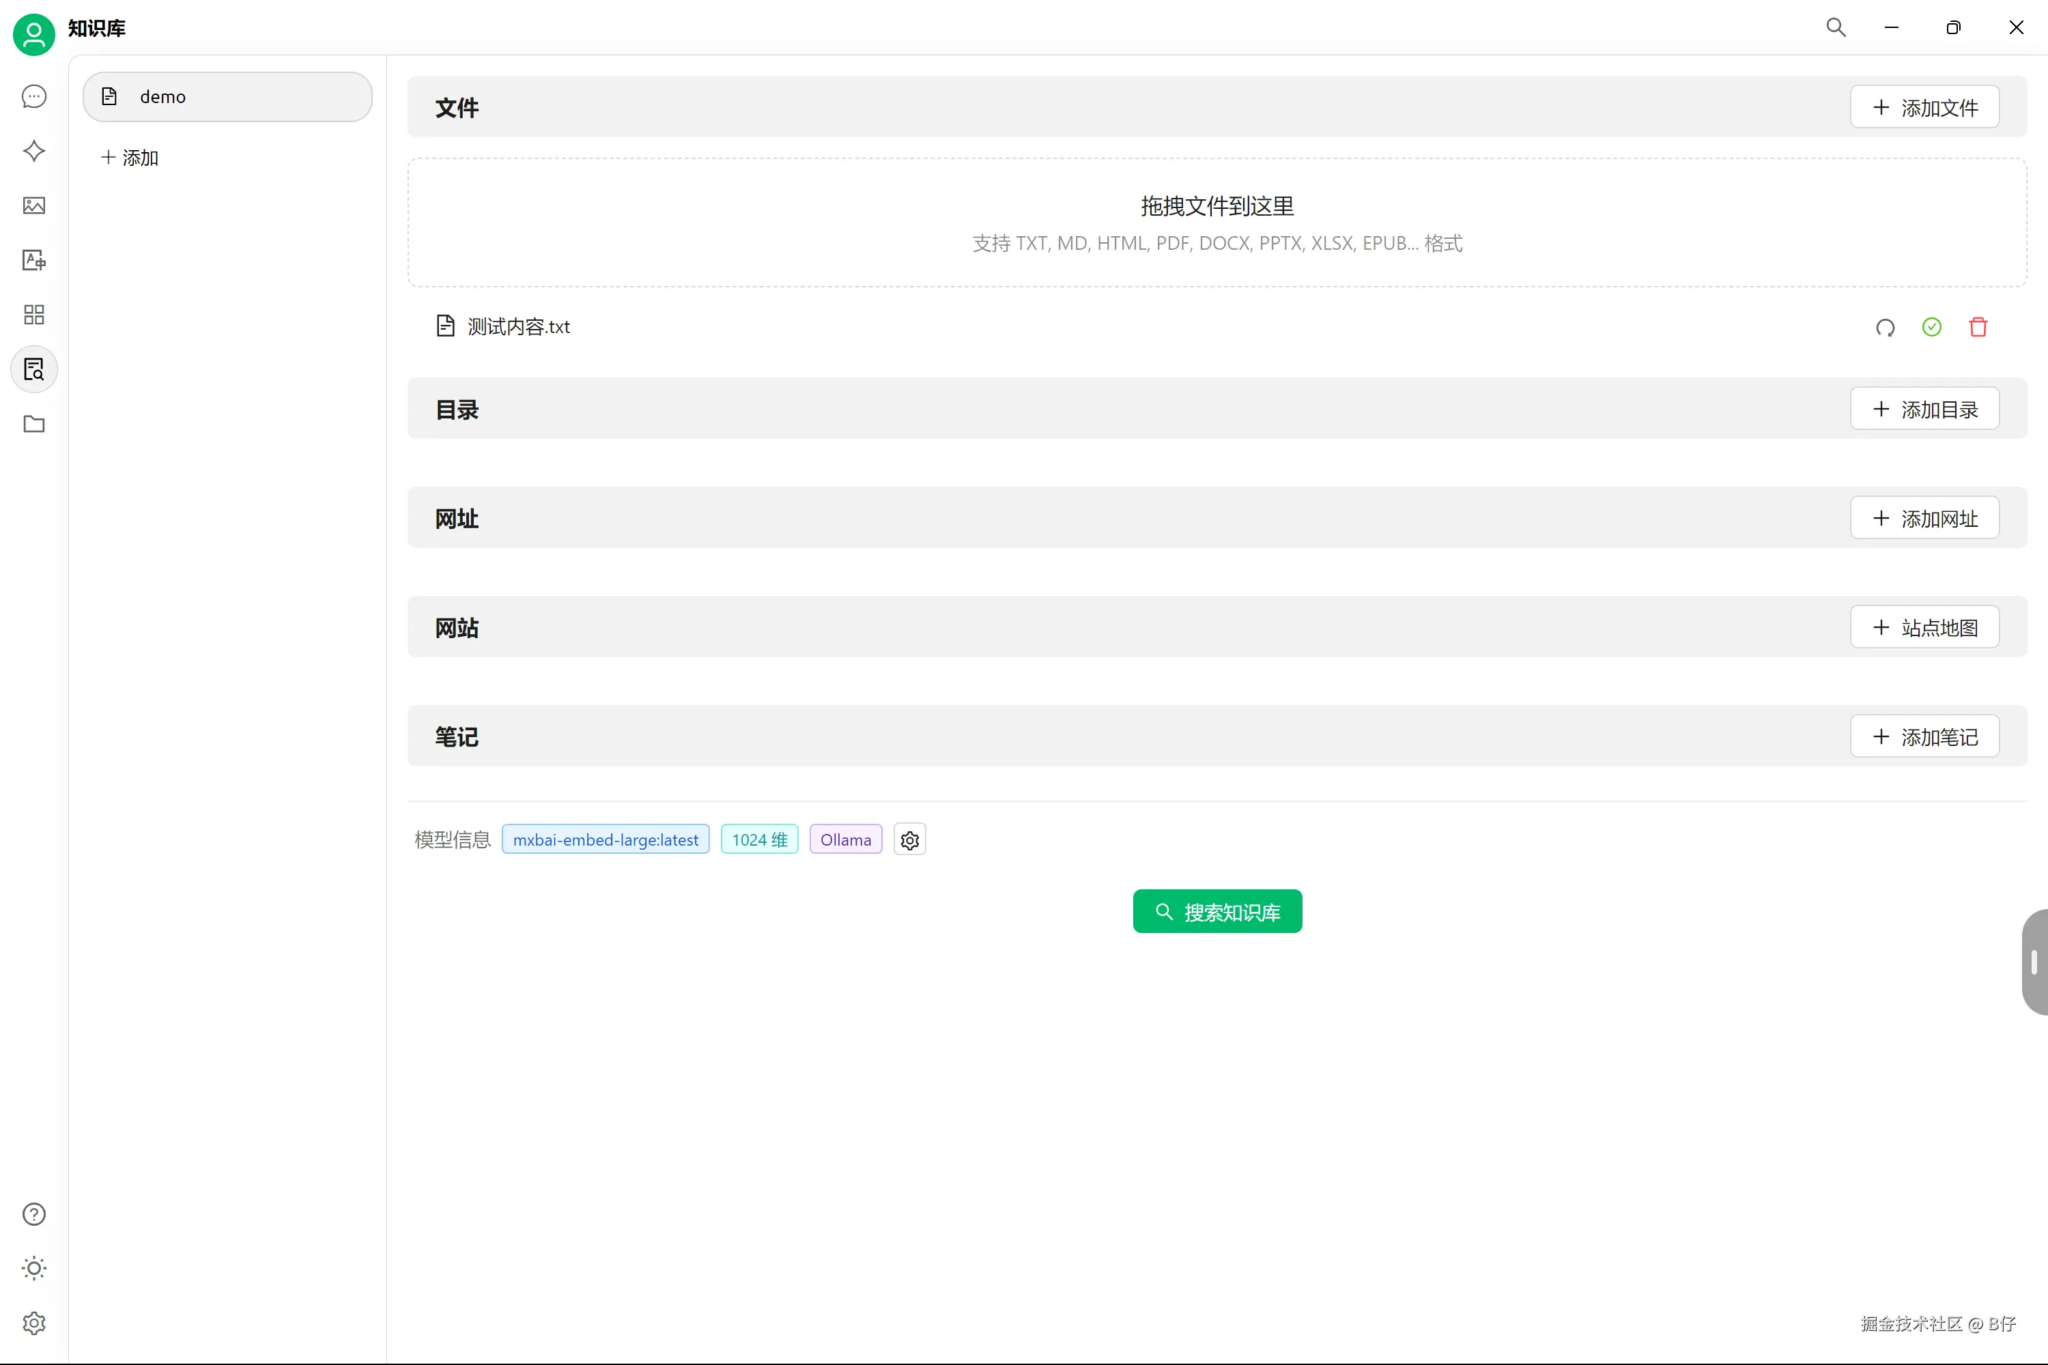Delete 测试内容.txt with the red trash icon

click(x=1978, y=328)
